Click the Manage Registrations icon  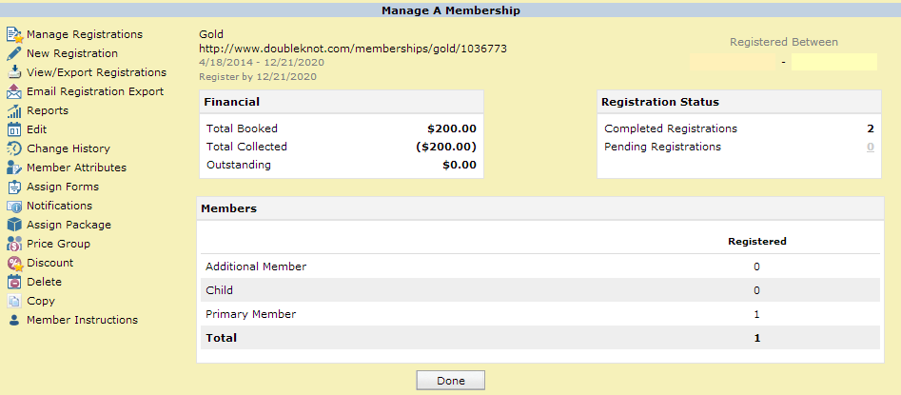14,35
